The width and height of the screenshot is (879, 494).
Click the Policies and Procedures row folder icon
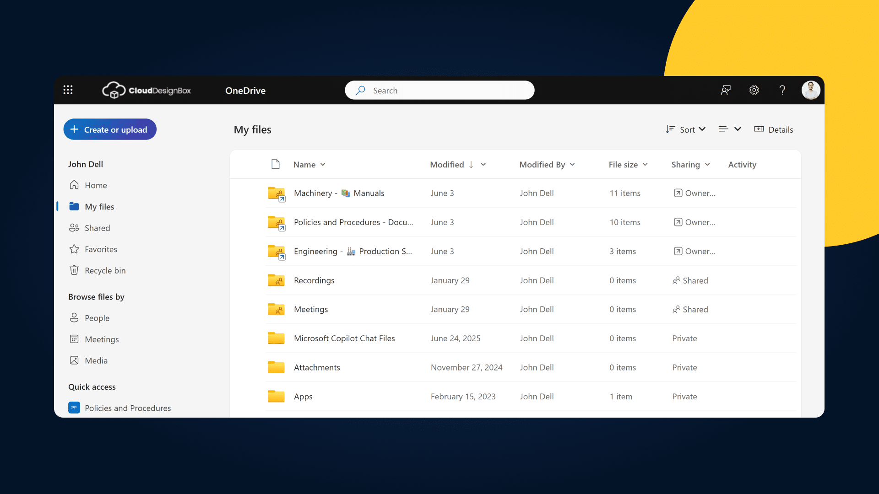(x=277, y=223)
